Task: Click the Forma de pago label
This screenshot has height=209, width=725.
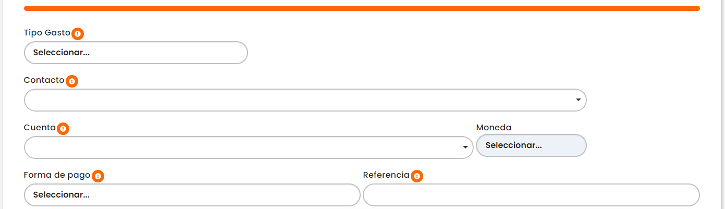Action: click(x=57, y=175)
